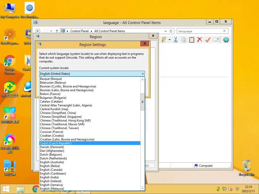Click the Copy toolbar icon
Screen dimensions: 259x194
point(184,40)
